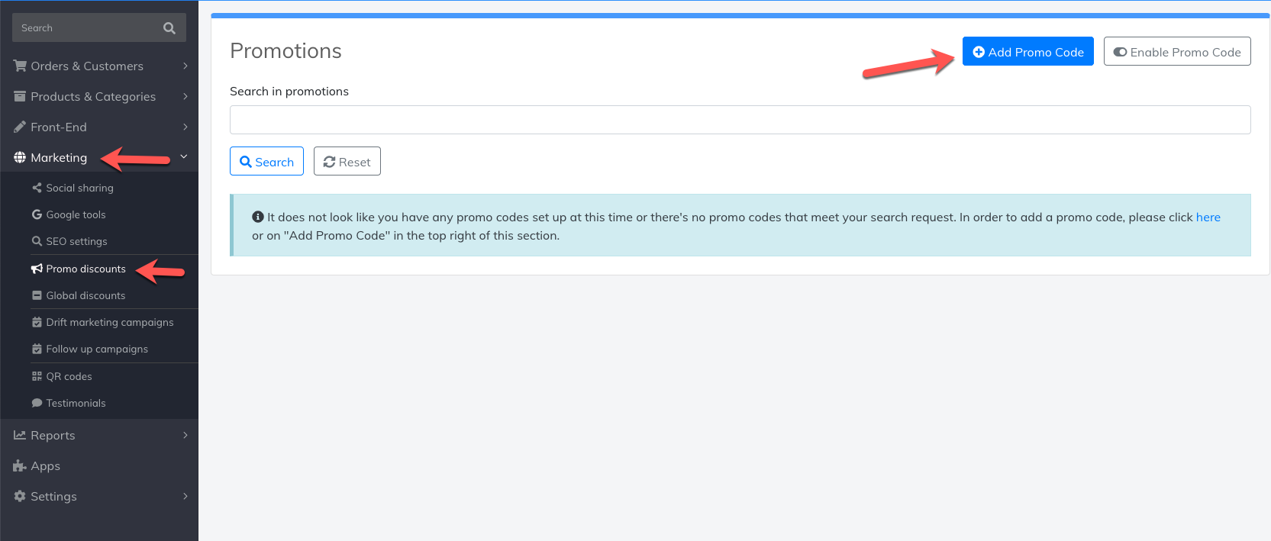1271x541 pixels.
Task: Click the SEO settings magnifier icon
Action: 37,241
